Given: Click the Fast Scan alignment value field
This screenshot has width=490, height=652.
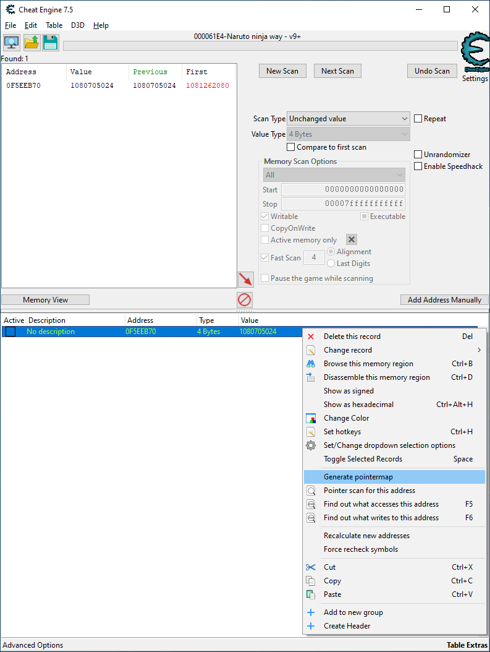Looking at the screenshot, I should point(314,258).
